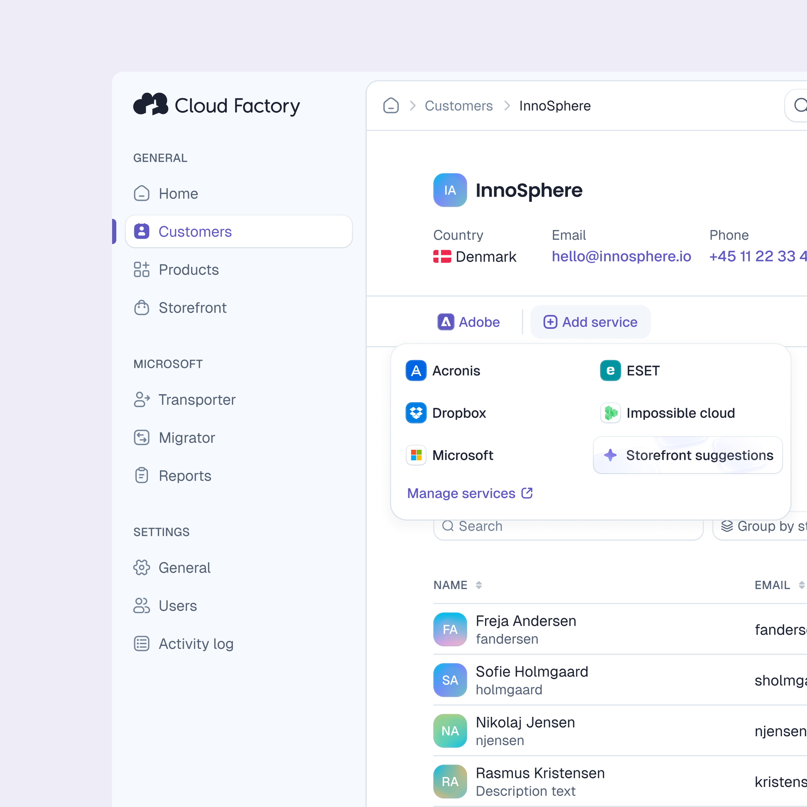The height and width of the screenshot is (807, 807).
Task: Click the Activity log list icon
Action: (142, 643)
